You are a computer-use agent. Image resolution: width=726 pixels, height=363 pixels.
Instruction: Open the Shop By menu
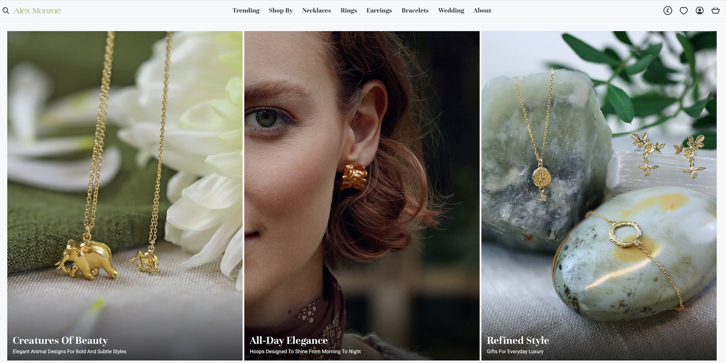(x=281, y=11)
